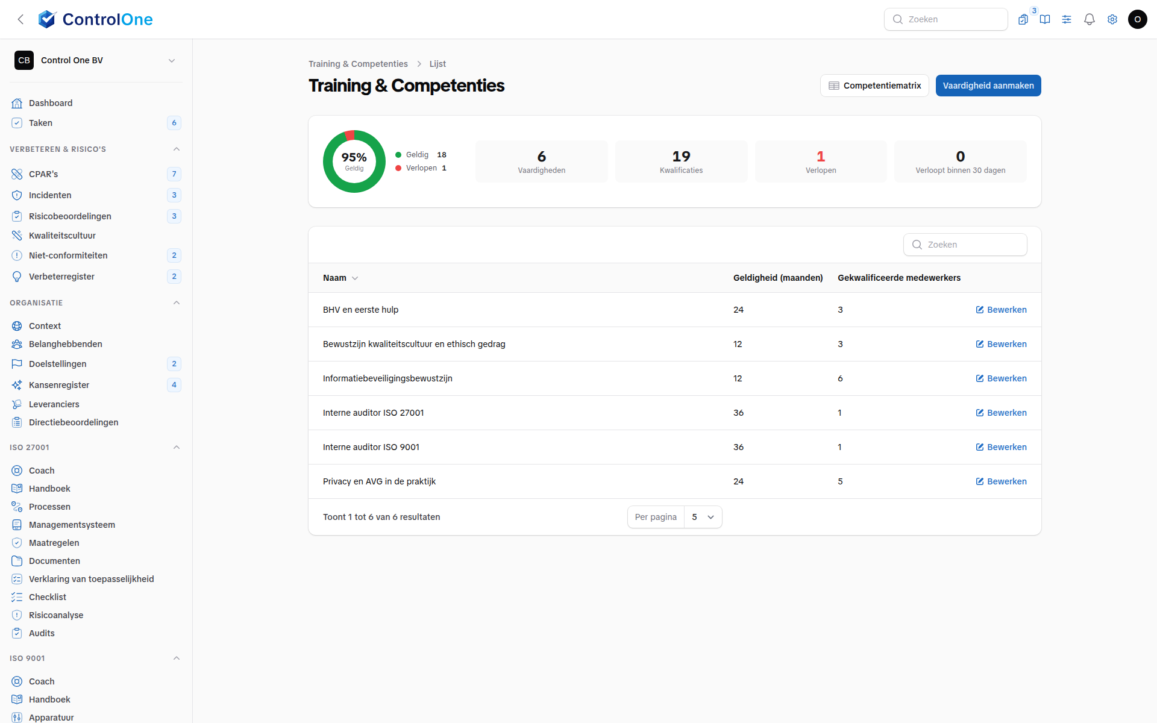Click the back arrow beside the ControlOne logo
Image resolution: width=1157 pixels, height=723 pixels.
20,19
